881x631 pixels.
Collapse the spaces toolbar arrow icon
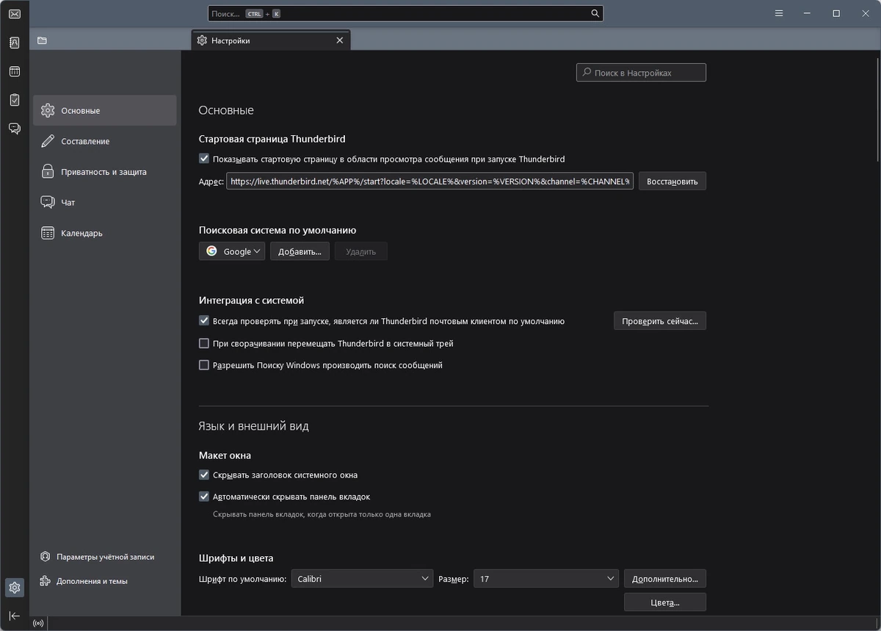(x=15, y=616)
